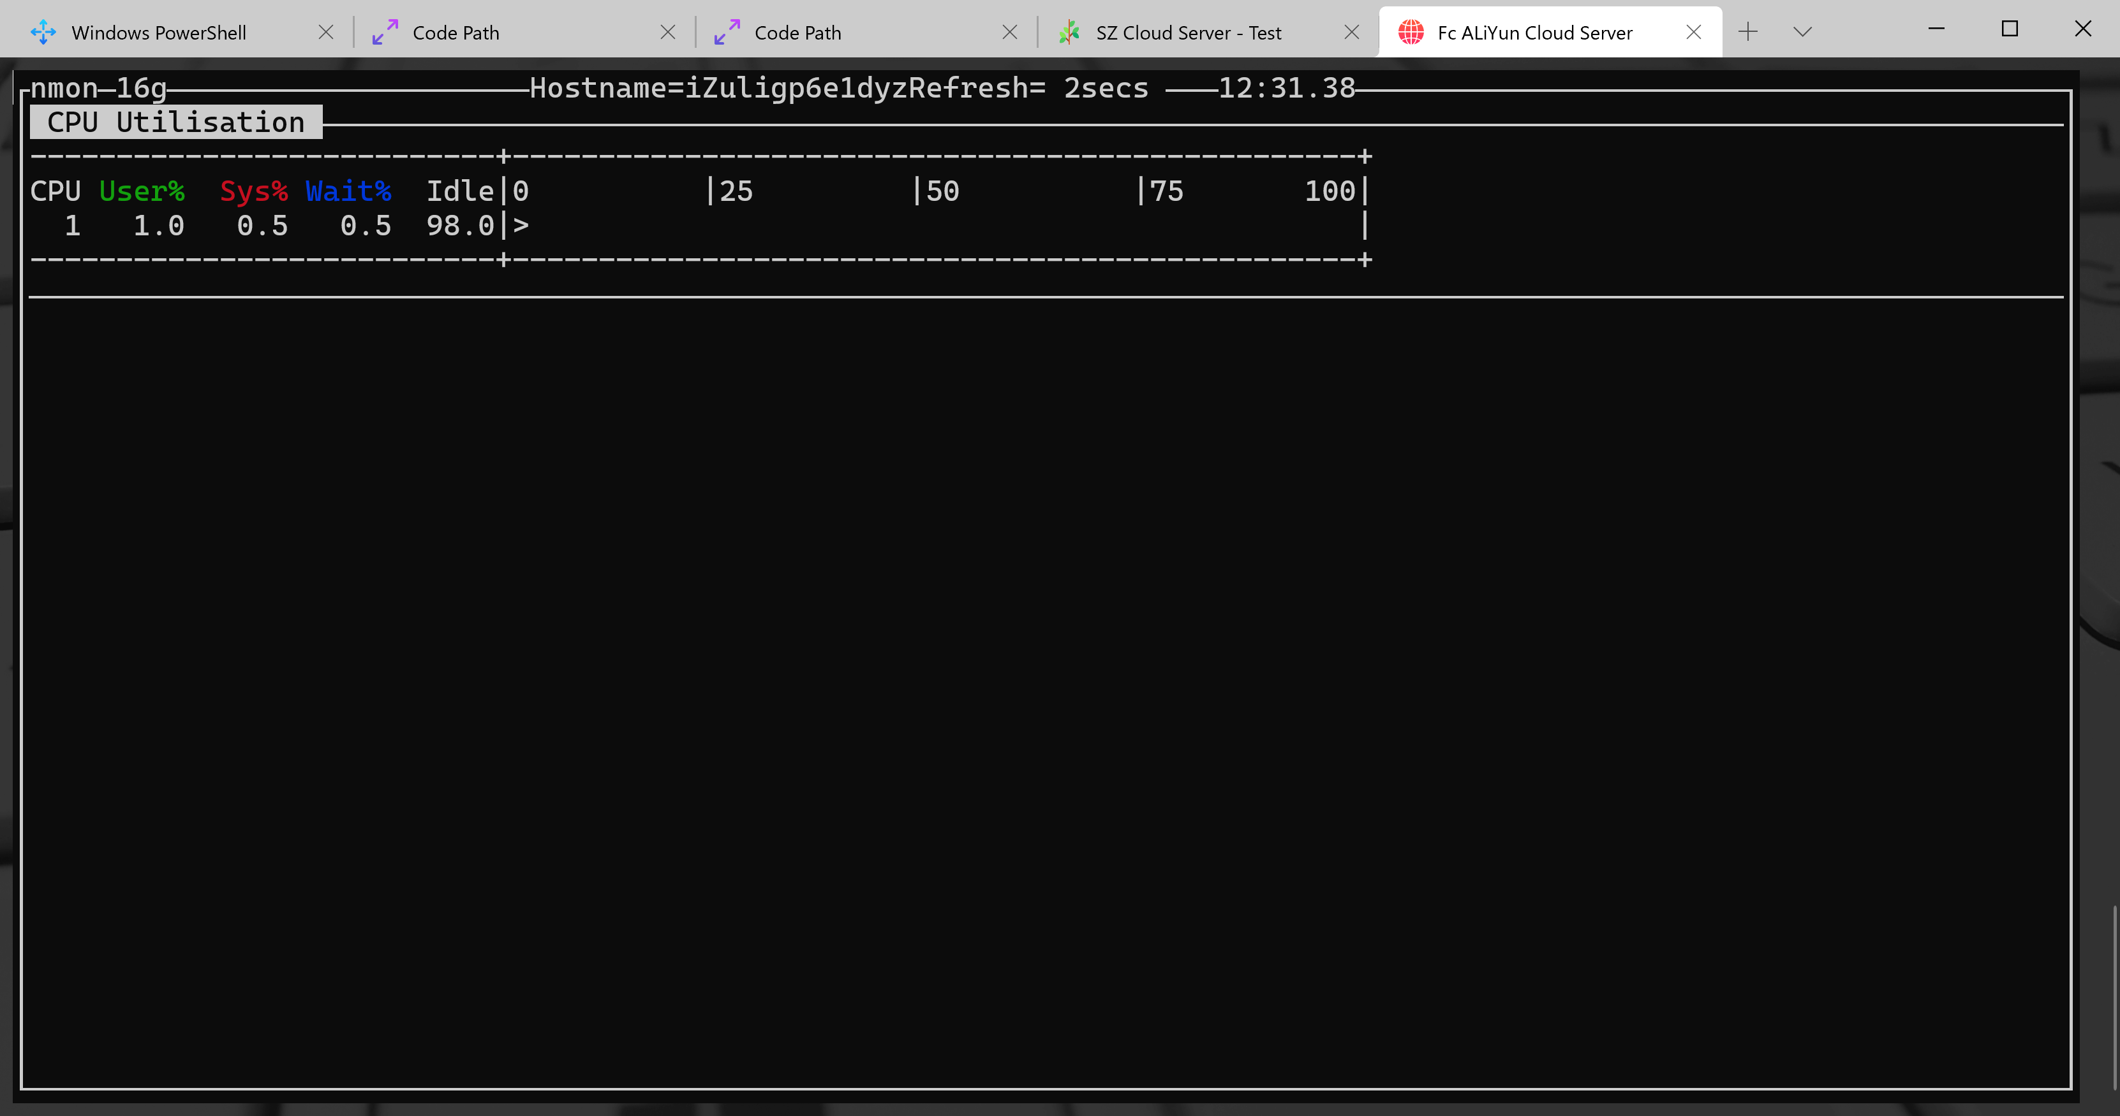Close the Windows PowerShell tab
Image resolution: width=2120 pixels, height=1116 pixels.
(x=326, y=32)
